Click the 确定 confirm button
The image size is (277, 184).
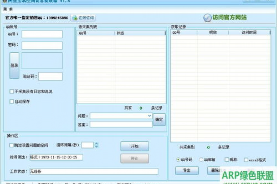159,119
